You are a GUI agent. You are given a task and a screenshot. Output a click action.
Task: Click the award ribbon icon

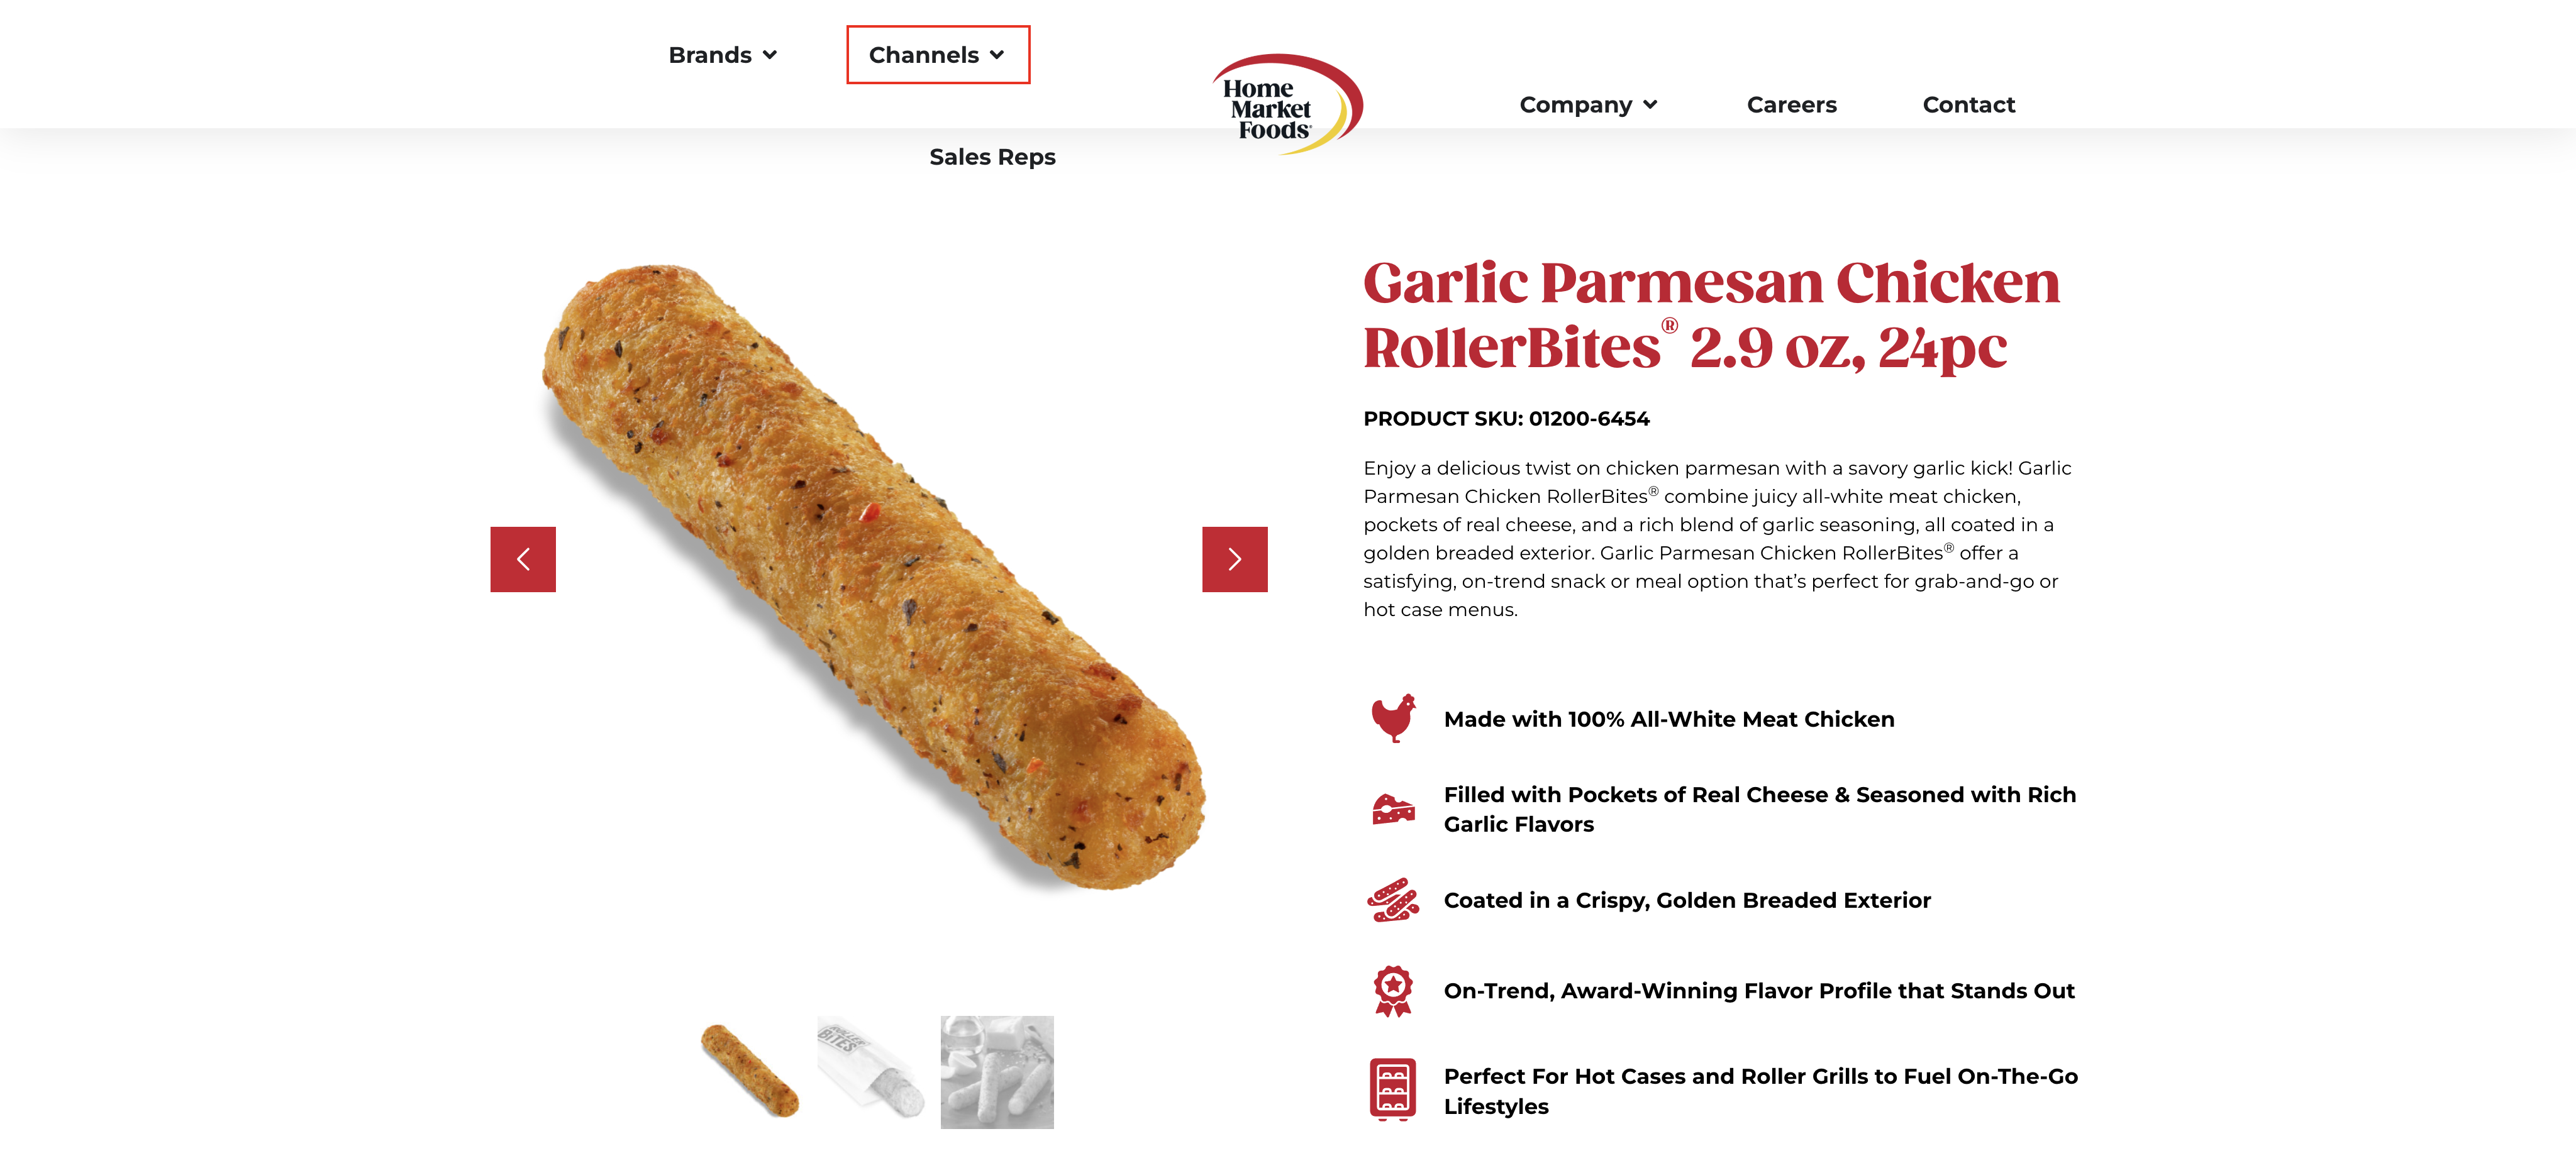(x=1393, y=990)
